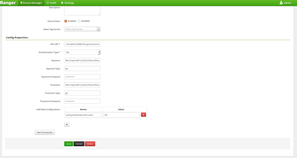Viewport: 297px width, 158px height.
Task: Click the Keystore path field
Action: tap(82, 61)
